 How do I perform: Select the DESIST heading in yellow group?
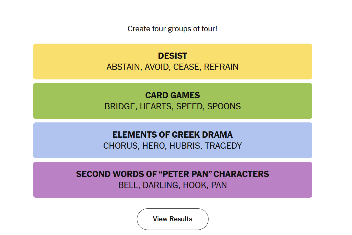point(172,56)
